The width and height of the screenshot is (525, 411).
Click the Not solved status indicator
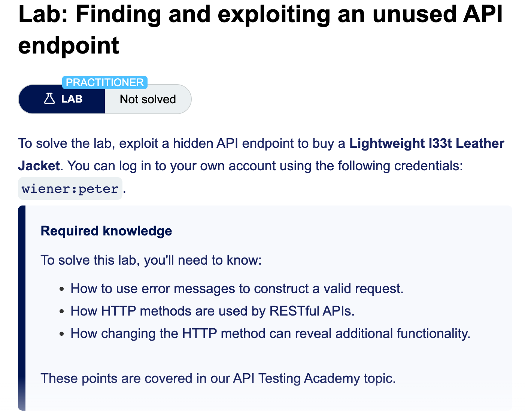pyautogui.click(x=148, y=99)
